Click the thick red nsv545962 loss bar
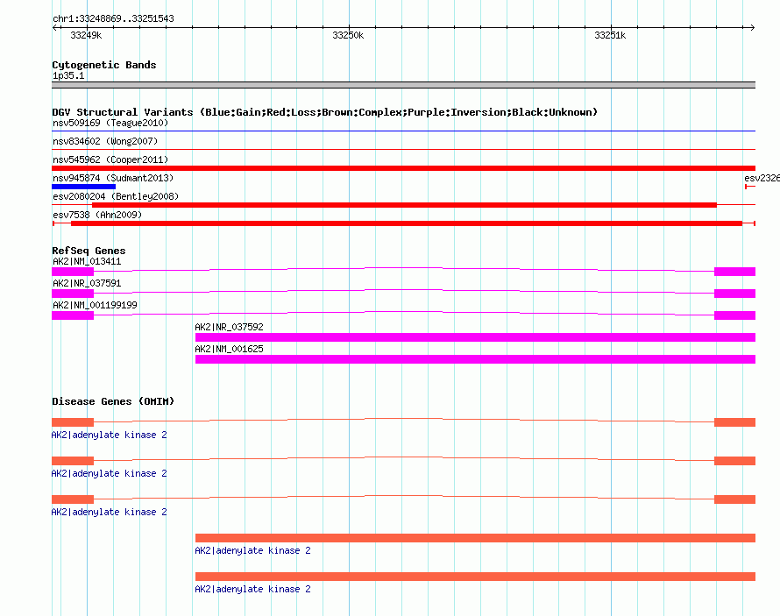The width and height of the screenshot is (780, 616). click(403, 168)
